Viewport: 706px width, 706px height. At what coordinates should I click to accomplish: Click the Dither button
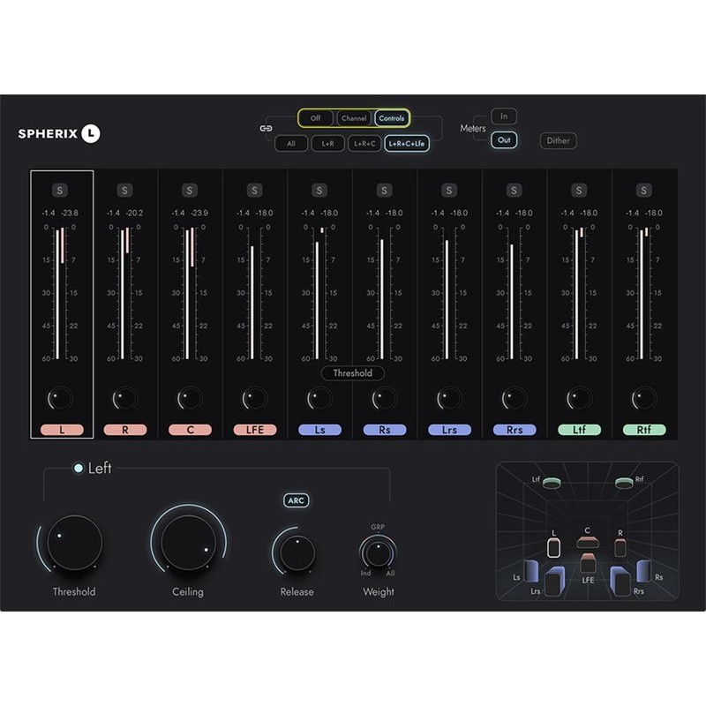coord(558,140)
